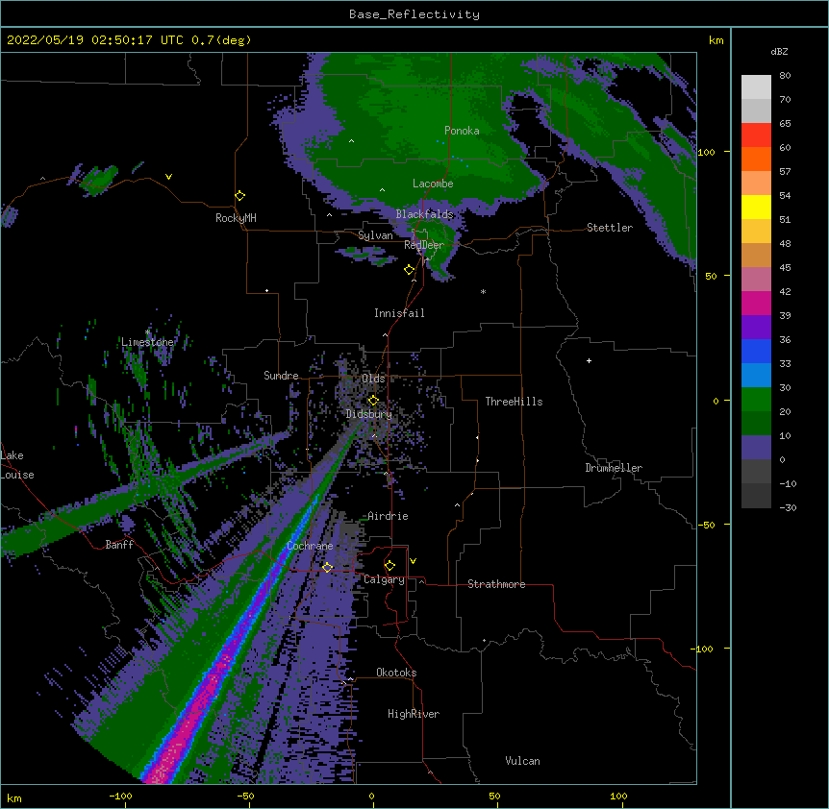
Task: Choose the darkest gray -30 to -10 swatch
Action: pos(756,496)
